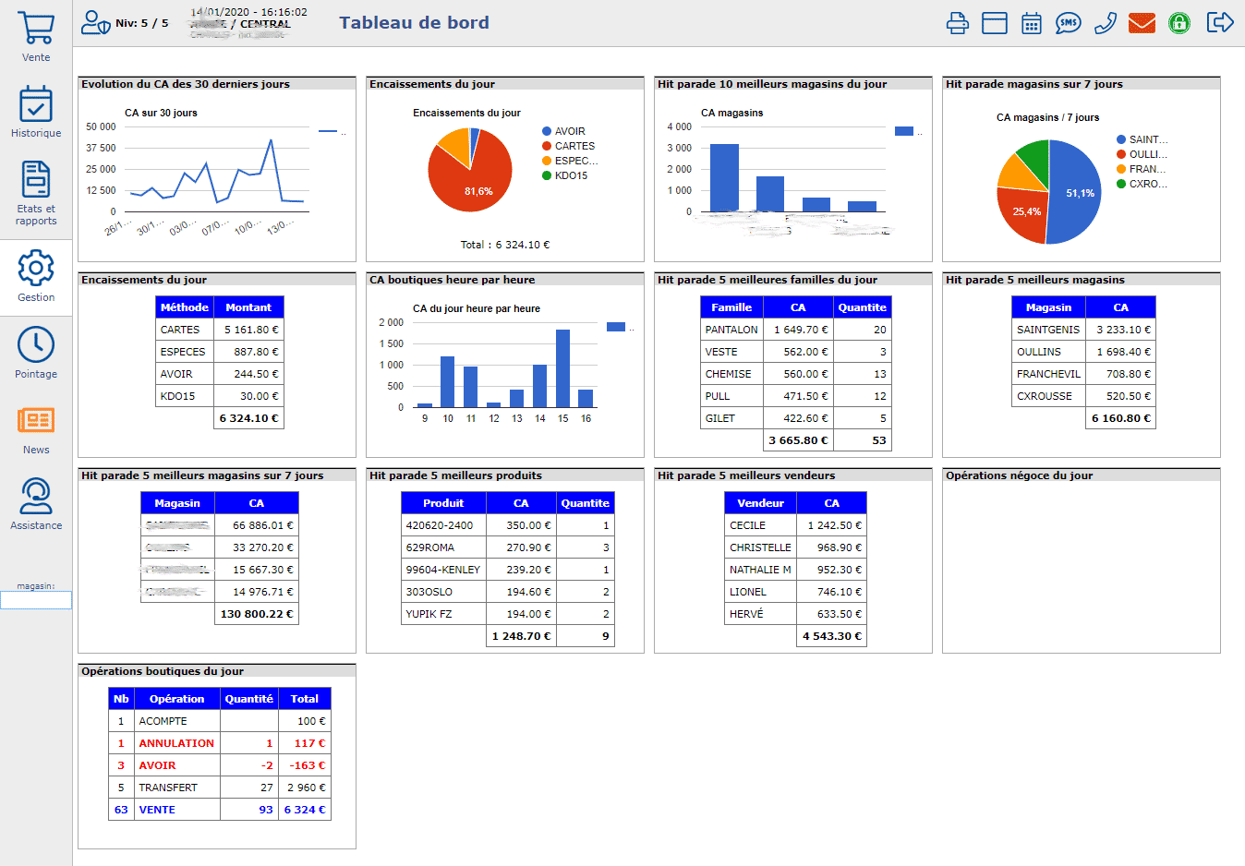Select the Gestion gear tab
The height and width of the screenshot is (866, 1245).
[36, 270]
